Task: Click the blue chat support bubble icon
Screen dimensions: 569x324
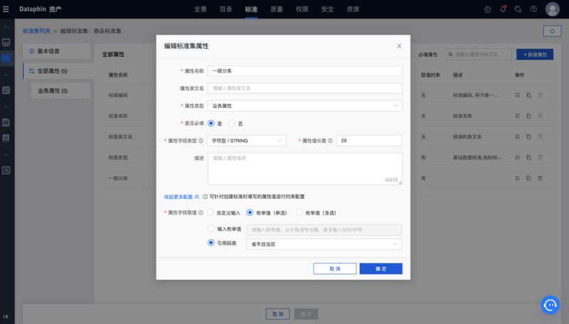Action: click(x=550, y=304)
